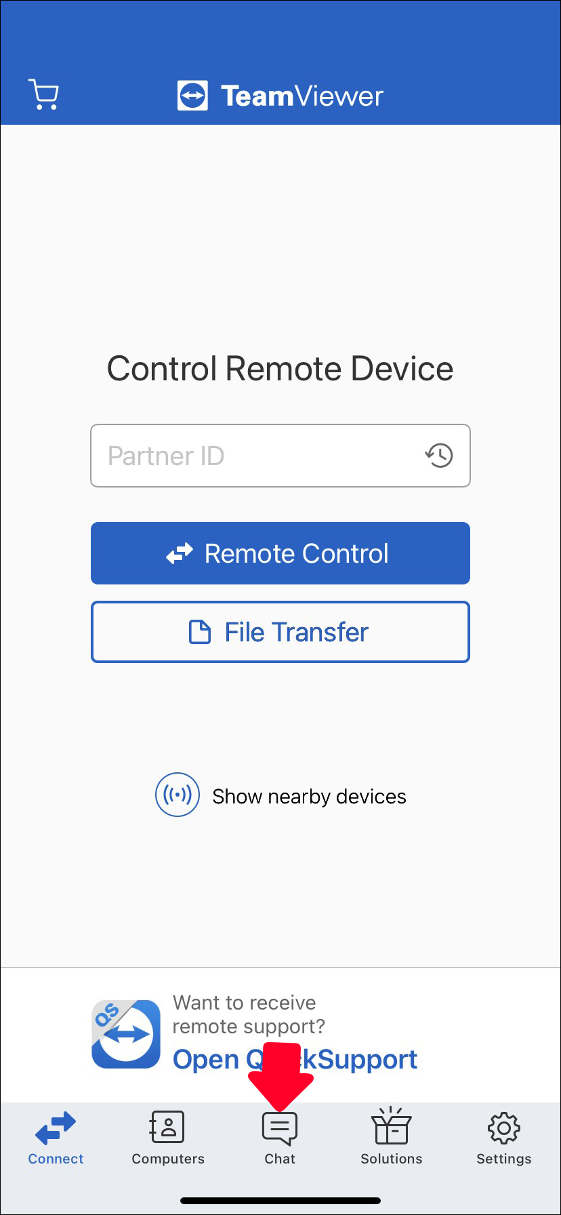Choose the File Transfer button

pyautogui.click(x=280, y=632)
